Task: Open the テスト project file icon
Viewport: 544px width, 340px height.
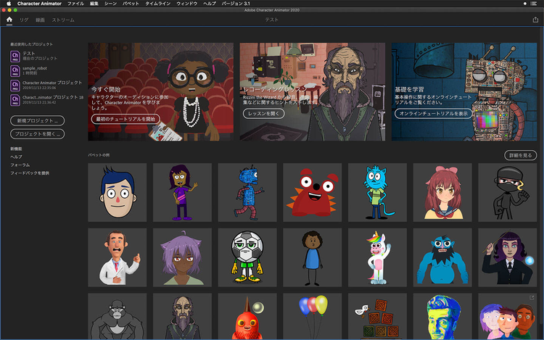Action: [x=15, y=57]
